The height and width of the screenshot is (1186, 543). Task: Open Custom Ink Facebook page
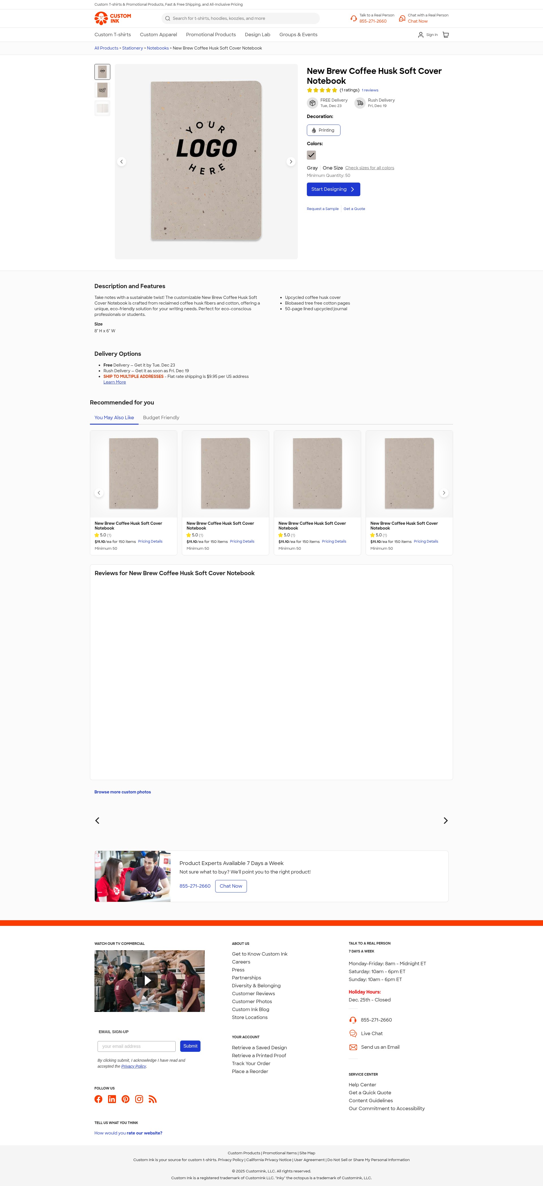[98, 1099]
